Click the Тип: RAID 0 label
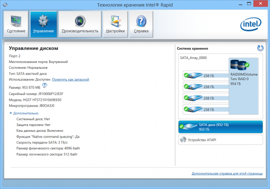This screenshot has height=189, width=270. (239, 79)
